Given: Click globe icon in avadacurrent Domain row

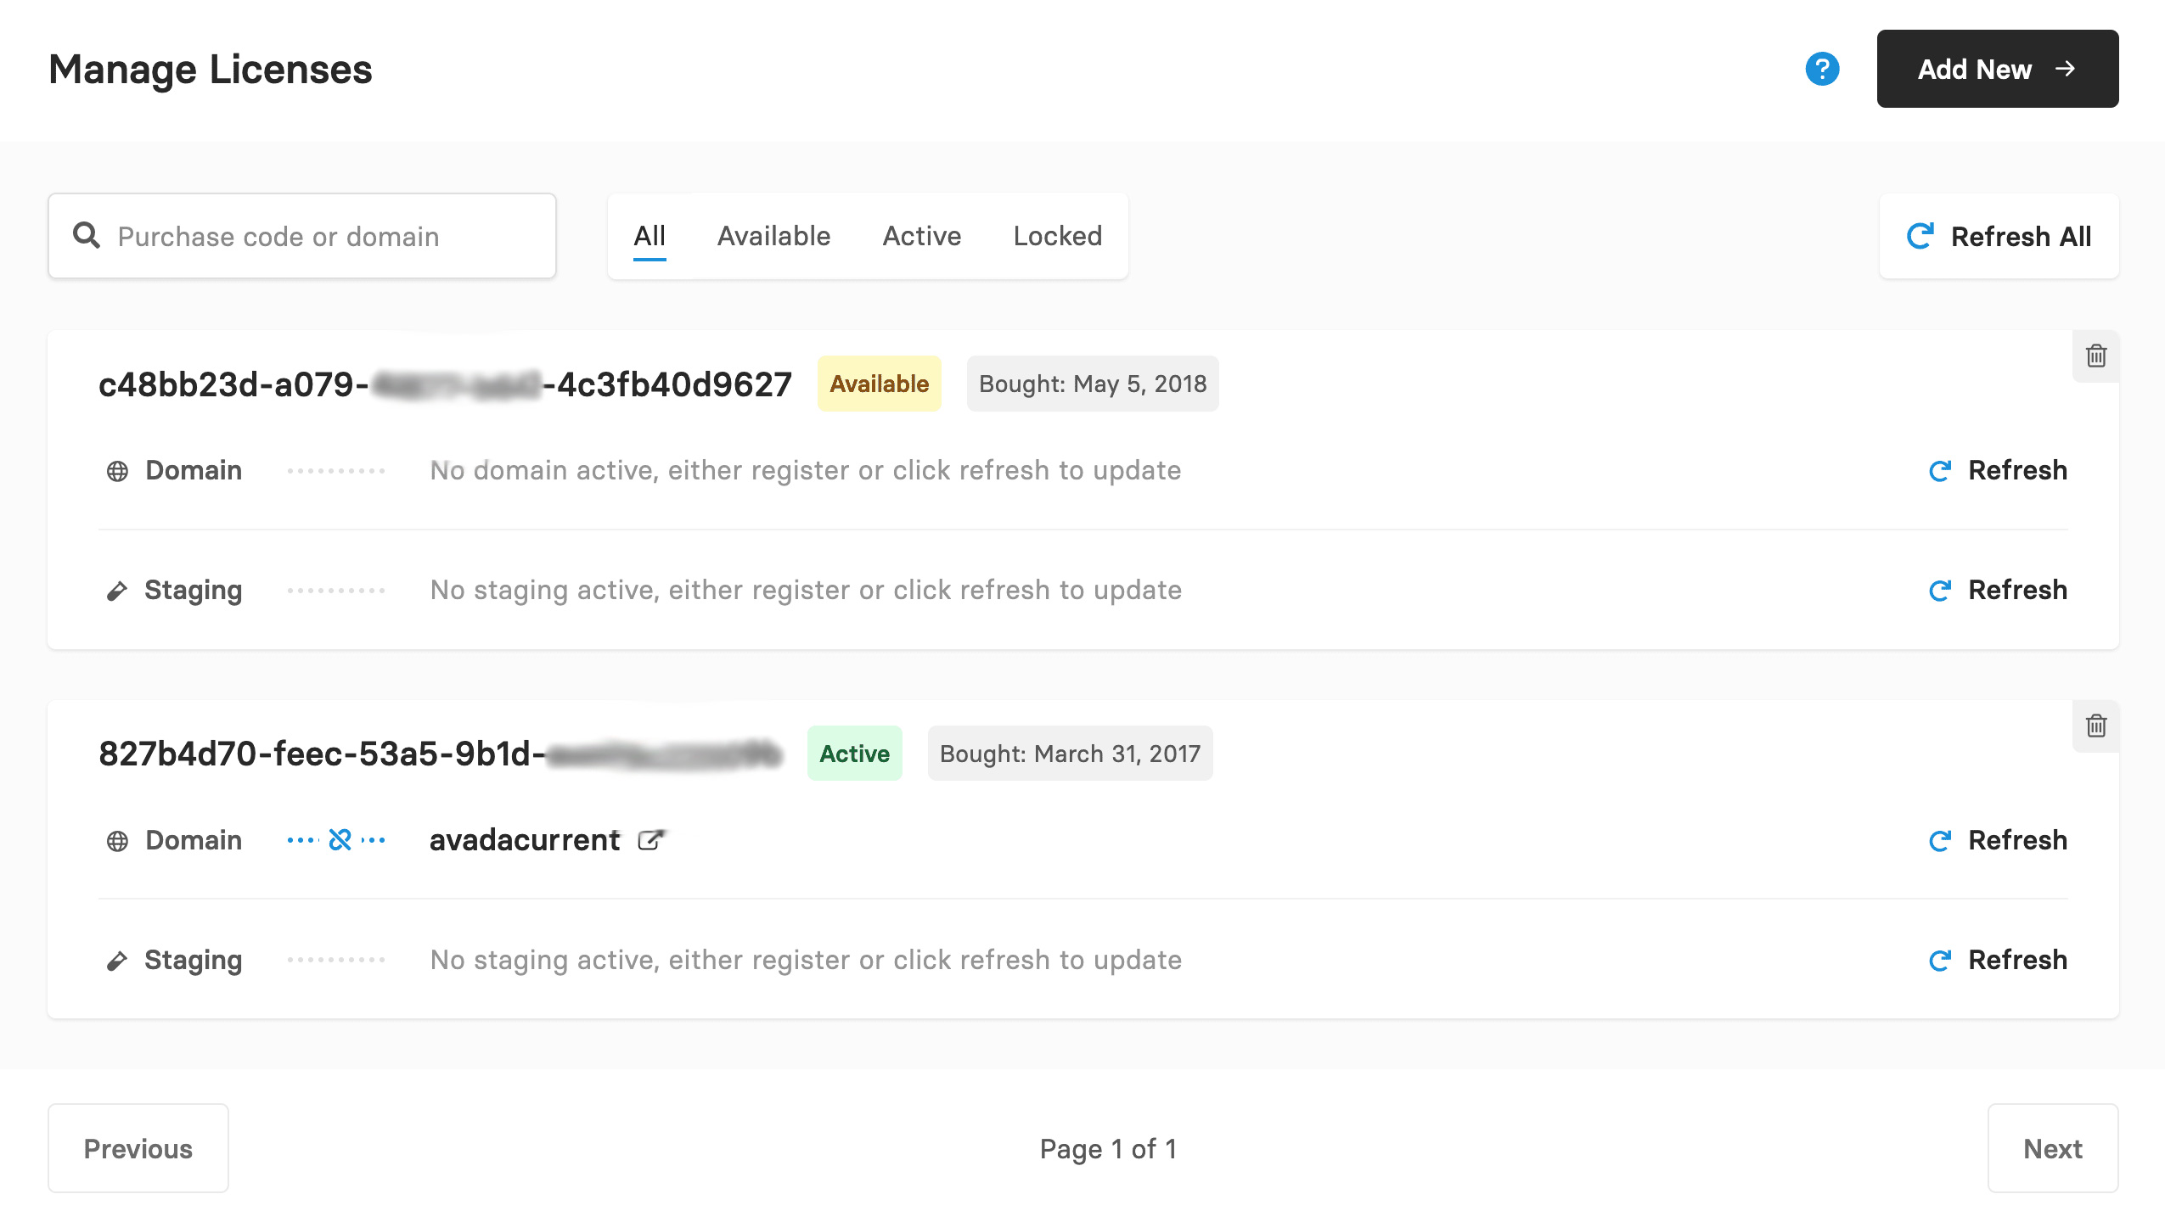Looking at the screenshot, I should coord(117,841).
